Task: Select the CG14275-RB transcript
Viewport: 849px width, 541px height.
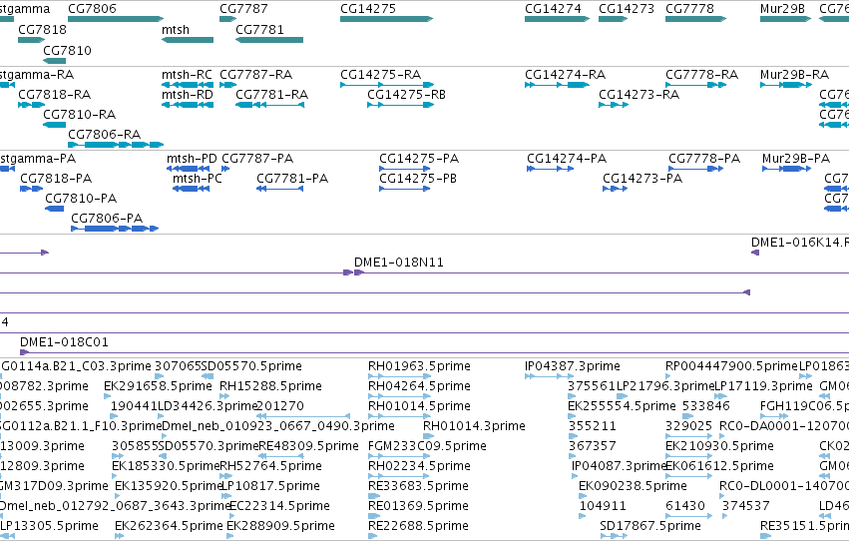Action: (401, 105)
